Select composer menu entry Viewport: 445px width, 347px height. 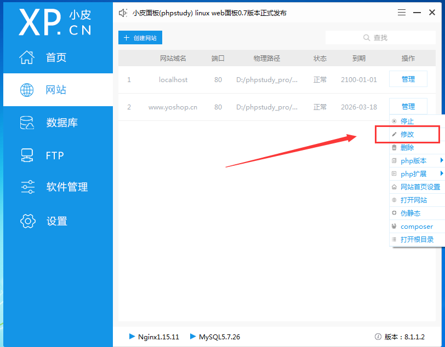coord(417,226)
